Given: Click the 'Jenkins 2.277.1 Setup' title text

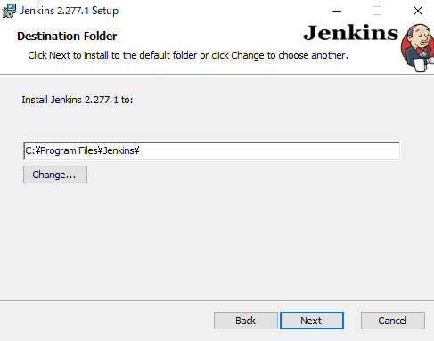Looking at the screenshot, I should 70,11.
